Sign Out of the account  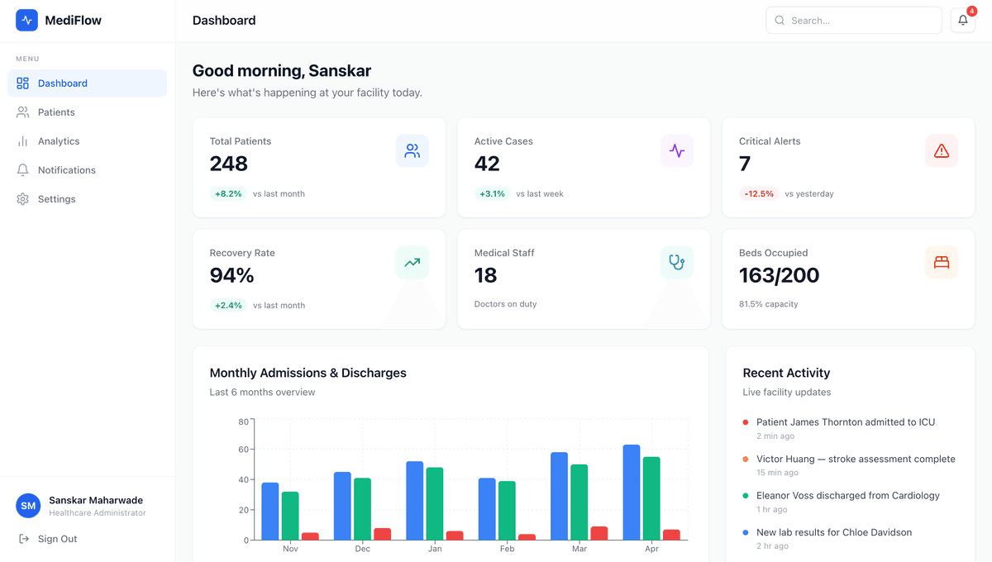[48, 539]
